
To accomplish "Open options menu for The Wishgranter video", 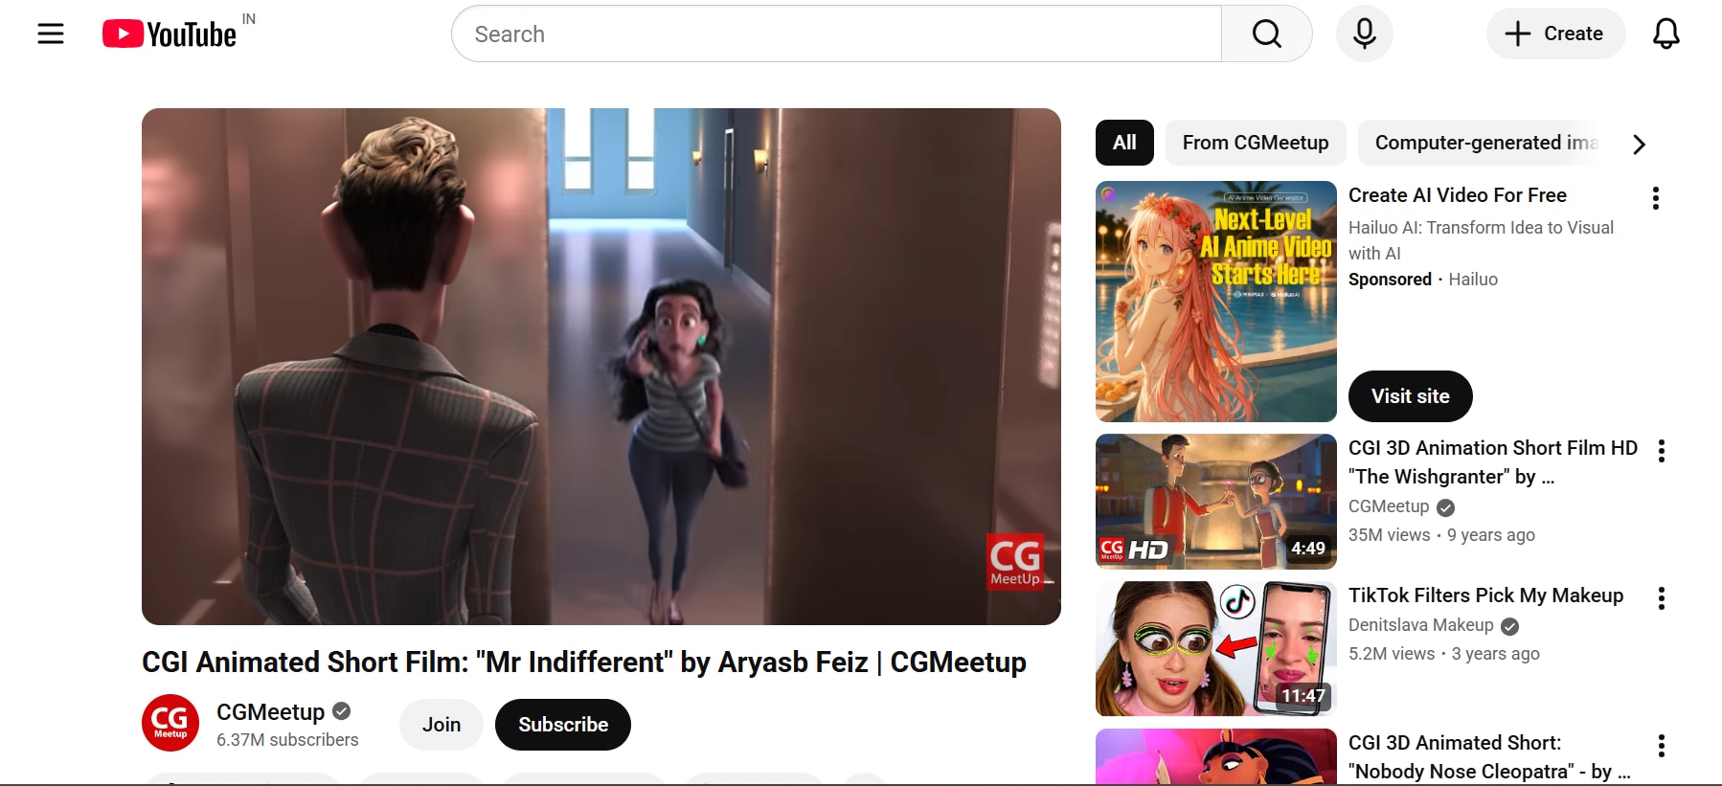I will pos(1662,451).
